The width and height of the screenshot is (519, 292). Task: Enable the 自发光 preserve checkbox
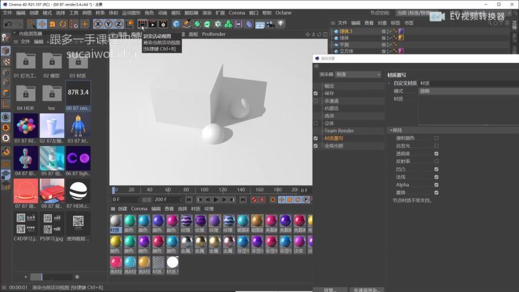pos(436,145)
